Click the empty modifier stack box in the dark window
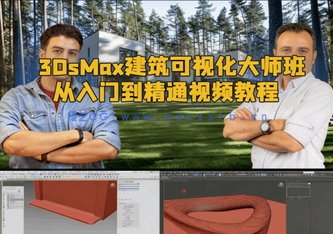The height and width of the screenshot is (234, 333). point(298,192)
